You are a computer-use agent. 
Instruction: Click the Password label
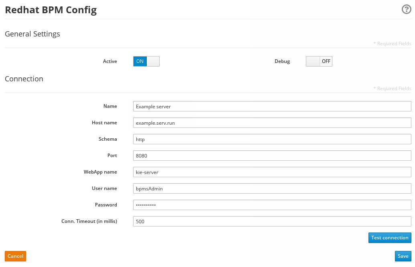coord(106,205)
